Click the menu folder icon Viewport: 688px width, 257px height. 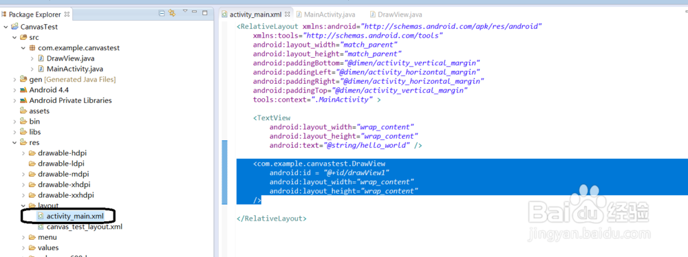(x=32, y=237)
